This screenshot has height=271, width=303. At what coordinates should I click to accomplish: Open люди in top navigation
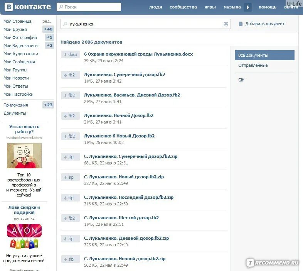pos(156,7)
